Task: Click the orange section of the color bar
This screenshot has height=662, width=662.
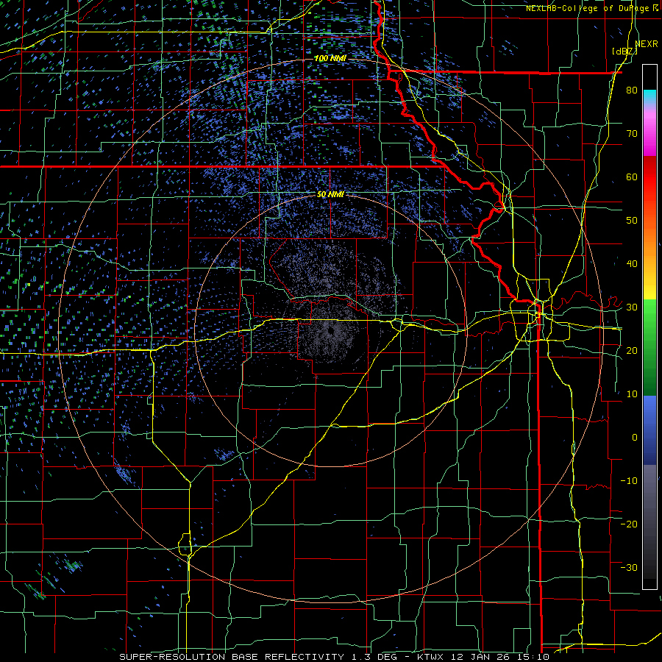Action: (649, 241)
